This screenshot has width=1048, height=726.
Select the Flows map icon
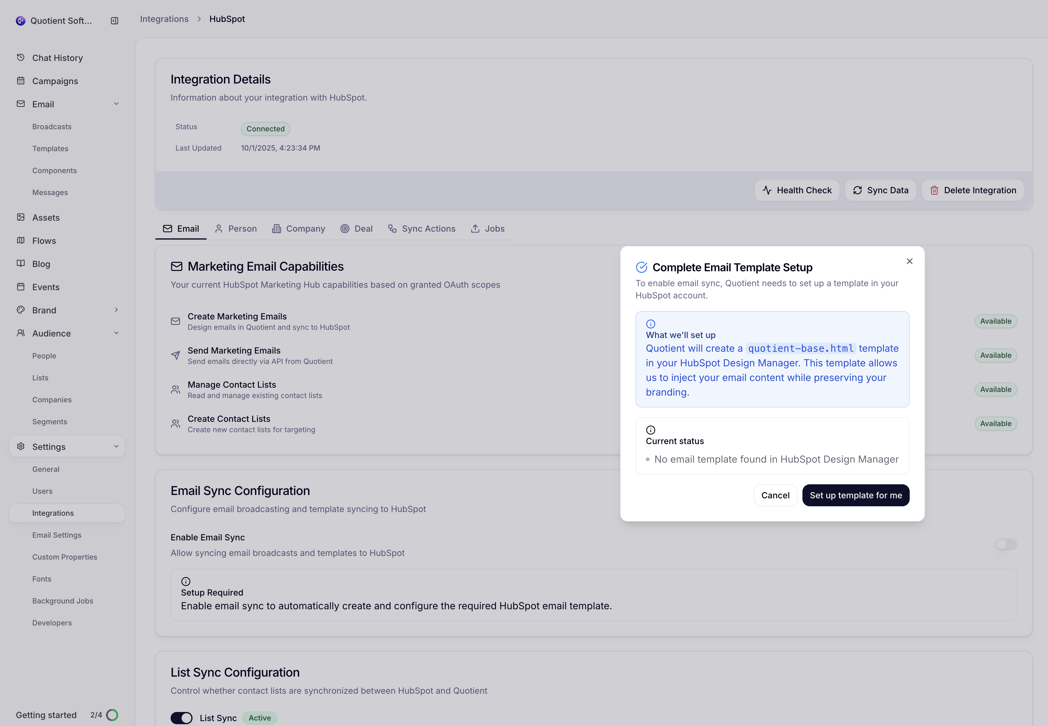(x=21, y=241)
